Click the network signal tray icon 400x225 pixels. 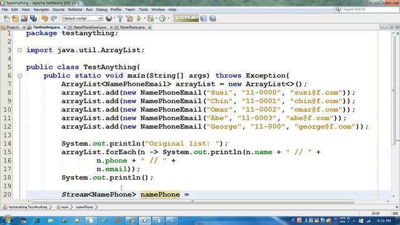(368, 221)
